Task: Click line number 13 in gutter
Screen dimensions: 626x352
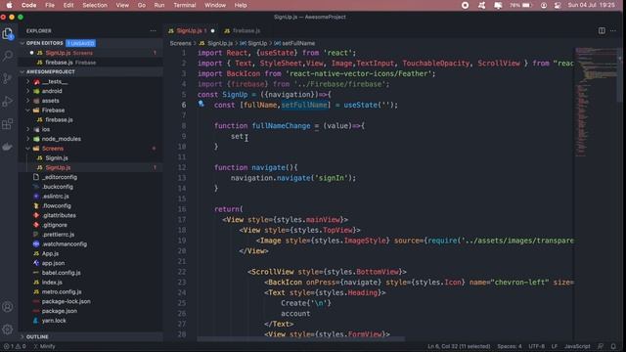Action: pos(182,178)
